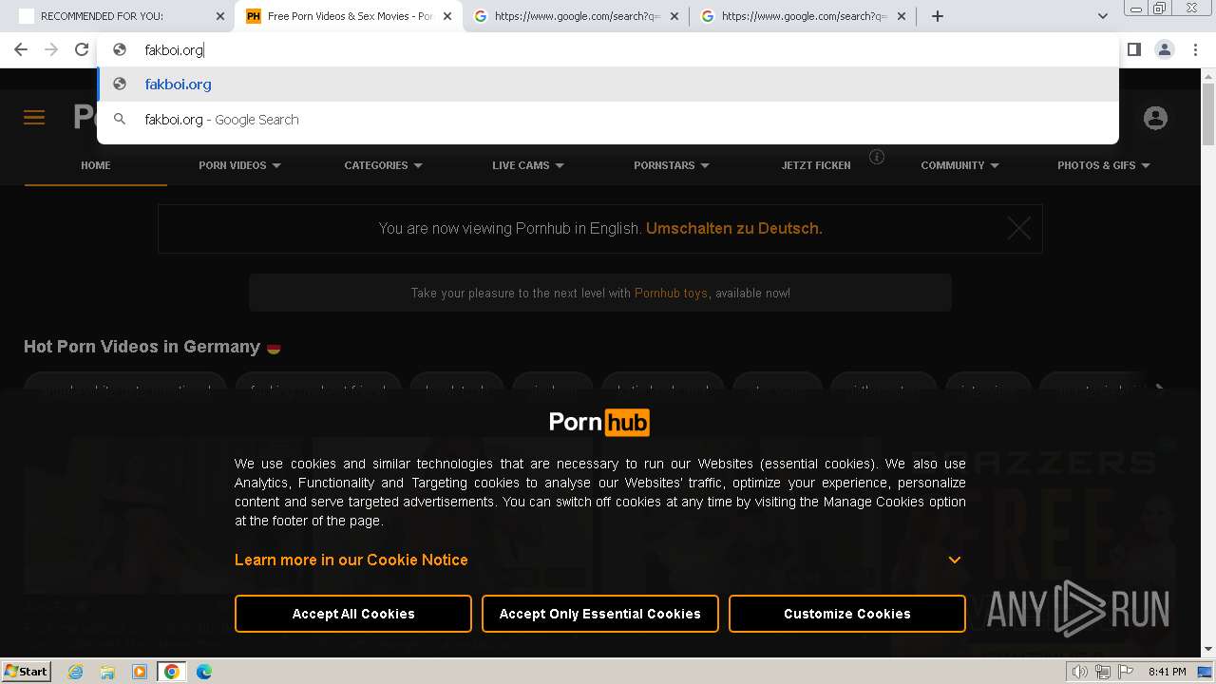Open the Microsoft Edge taskbar icon

[x=203, y=672]
